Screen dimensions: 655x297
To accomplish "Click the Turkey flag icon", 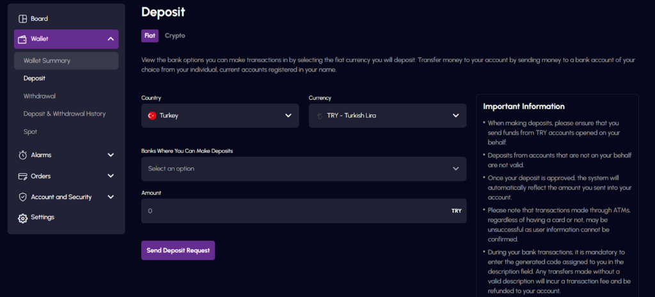I will tap(152, 116).
